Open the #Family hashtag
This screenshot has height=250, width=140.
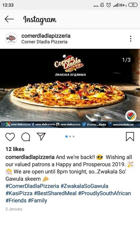pos(38,200)
